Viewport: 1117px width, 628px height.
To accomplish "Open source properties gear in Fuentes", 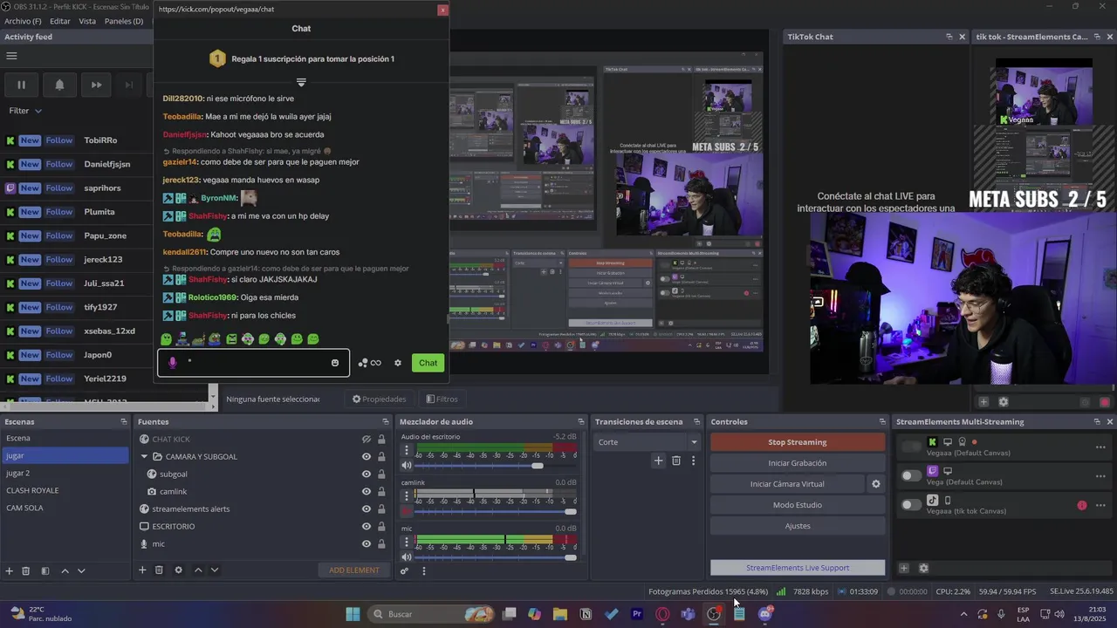I will (179, 570).
